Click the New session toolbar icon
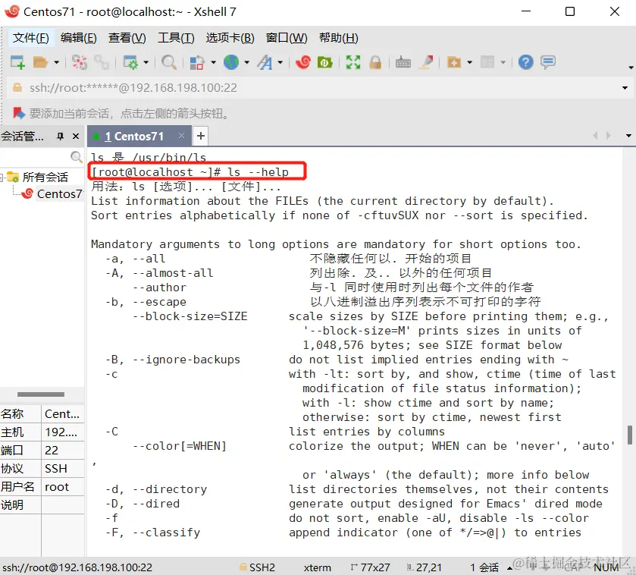The width and height of the screenshot is (636, 575). [17, 62]
